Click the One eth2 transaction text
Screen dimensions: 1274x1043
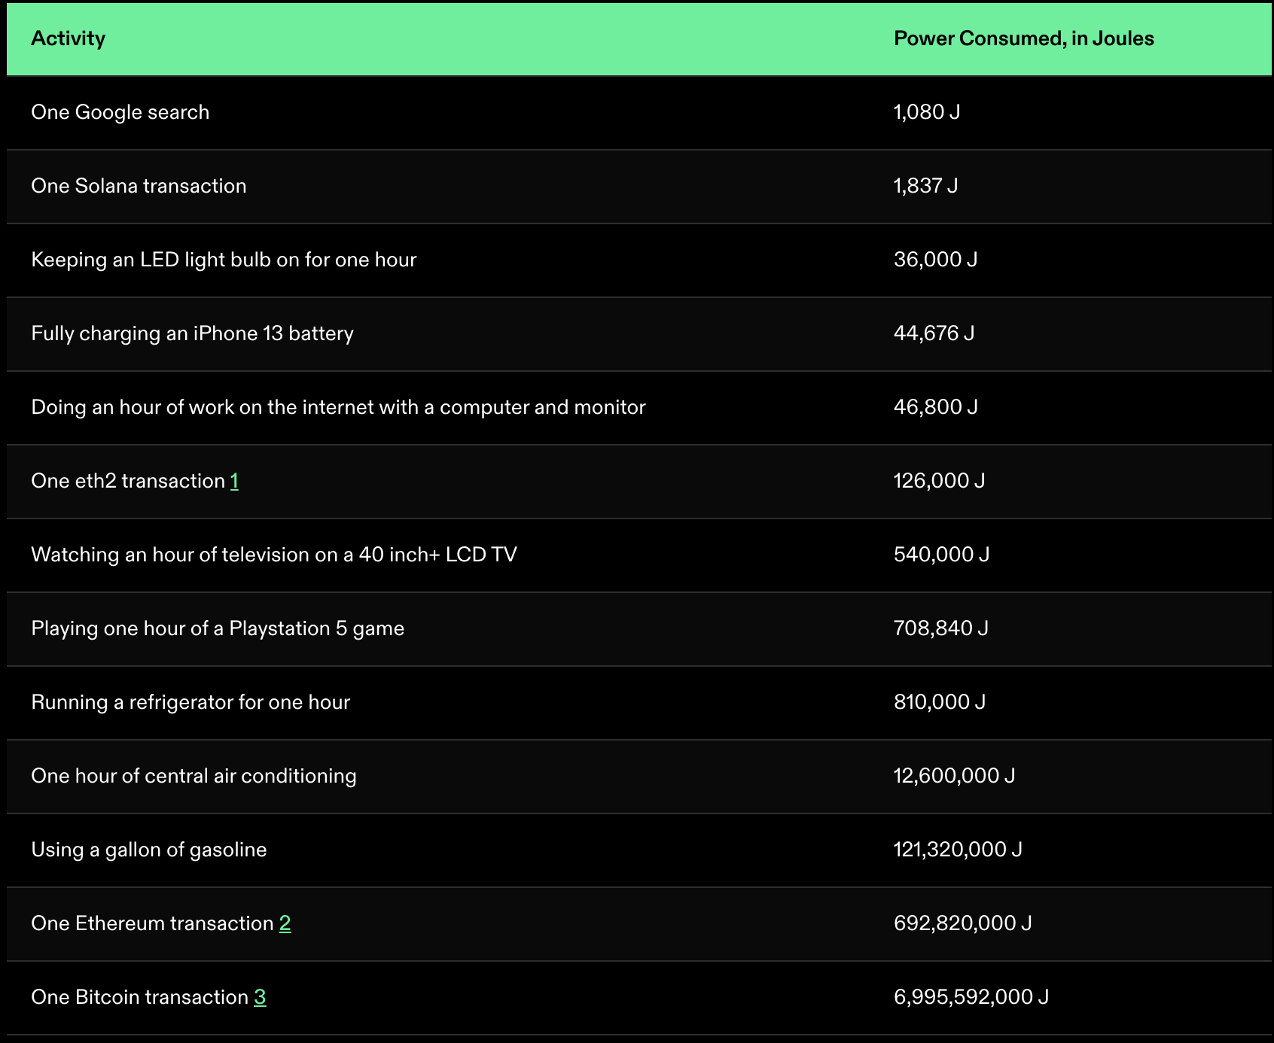pos(128,481)
